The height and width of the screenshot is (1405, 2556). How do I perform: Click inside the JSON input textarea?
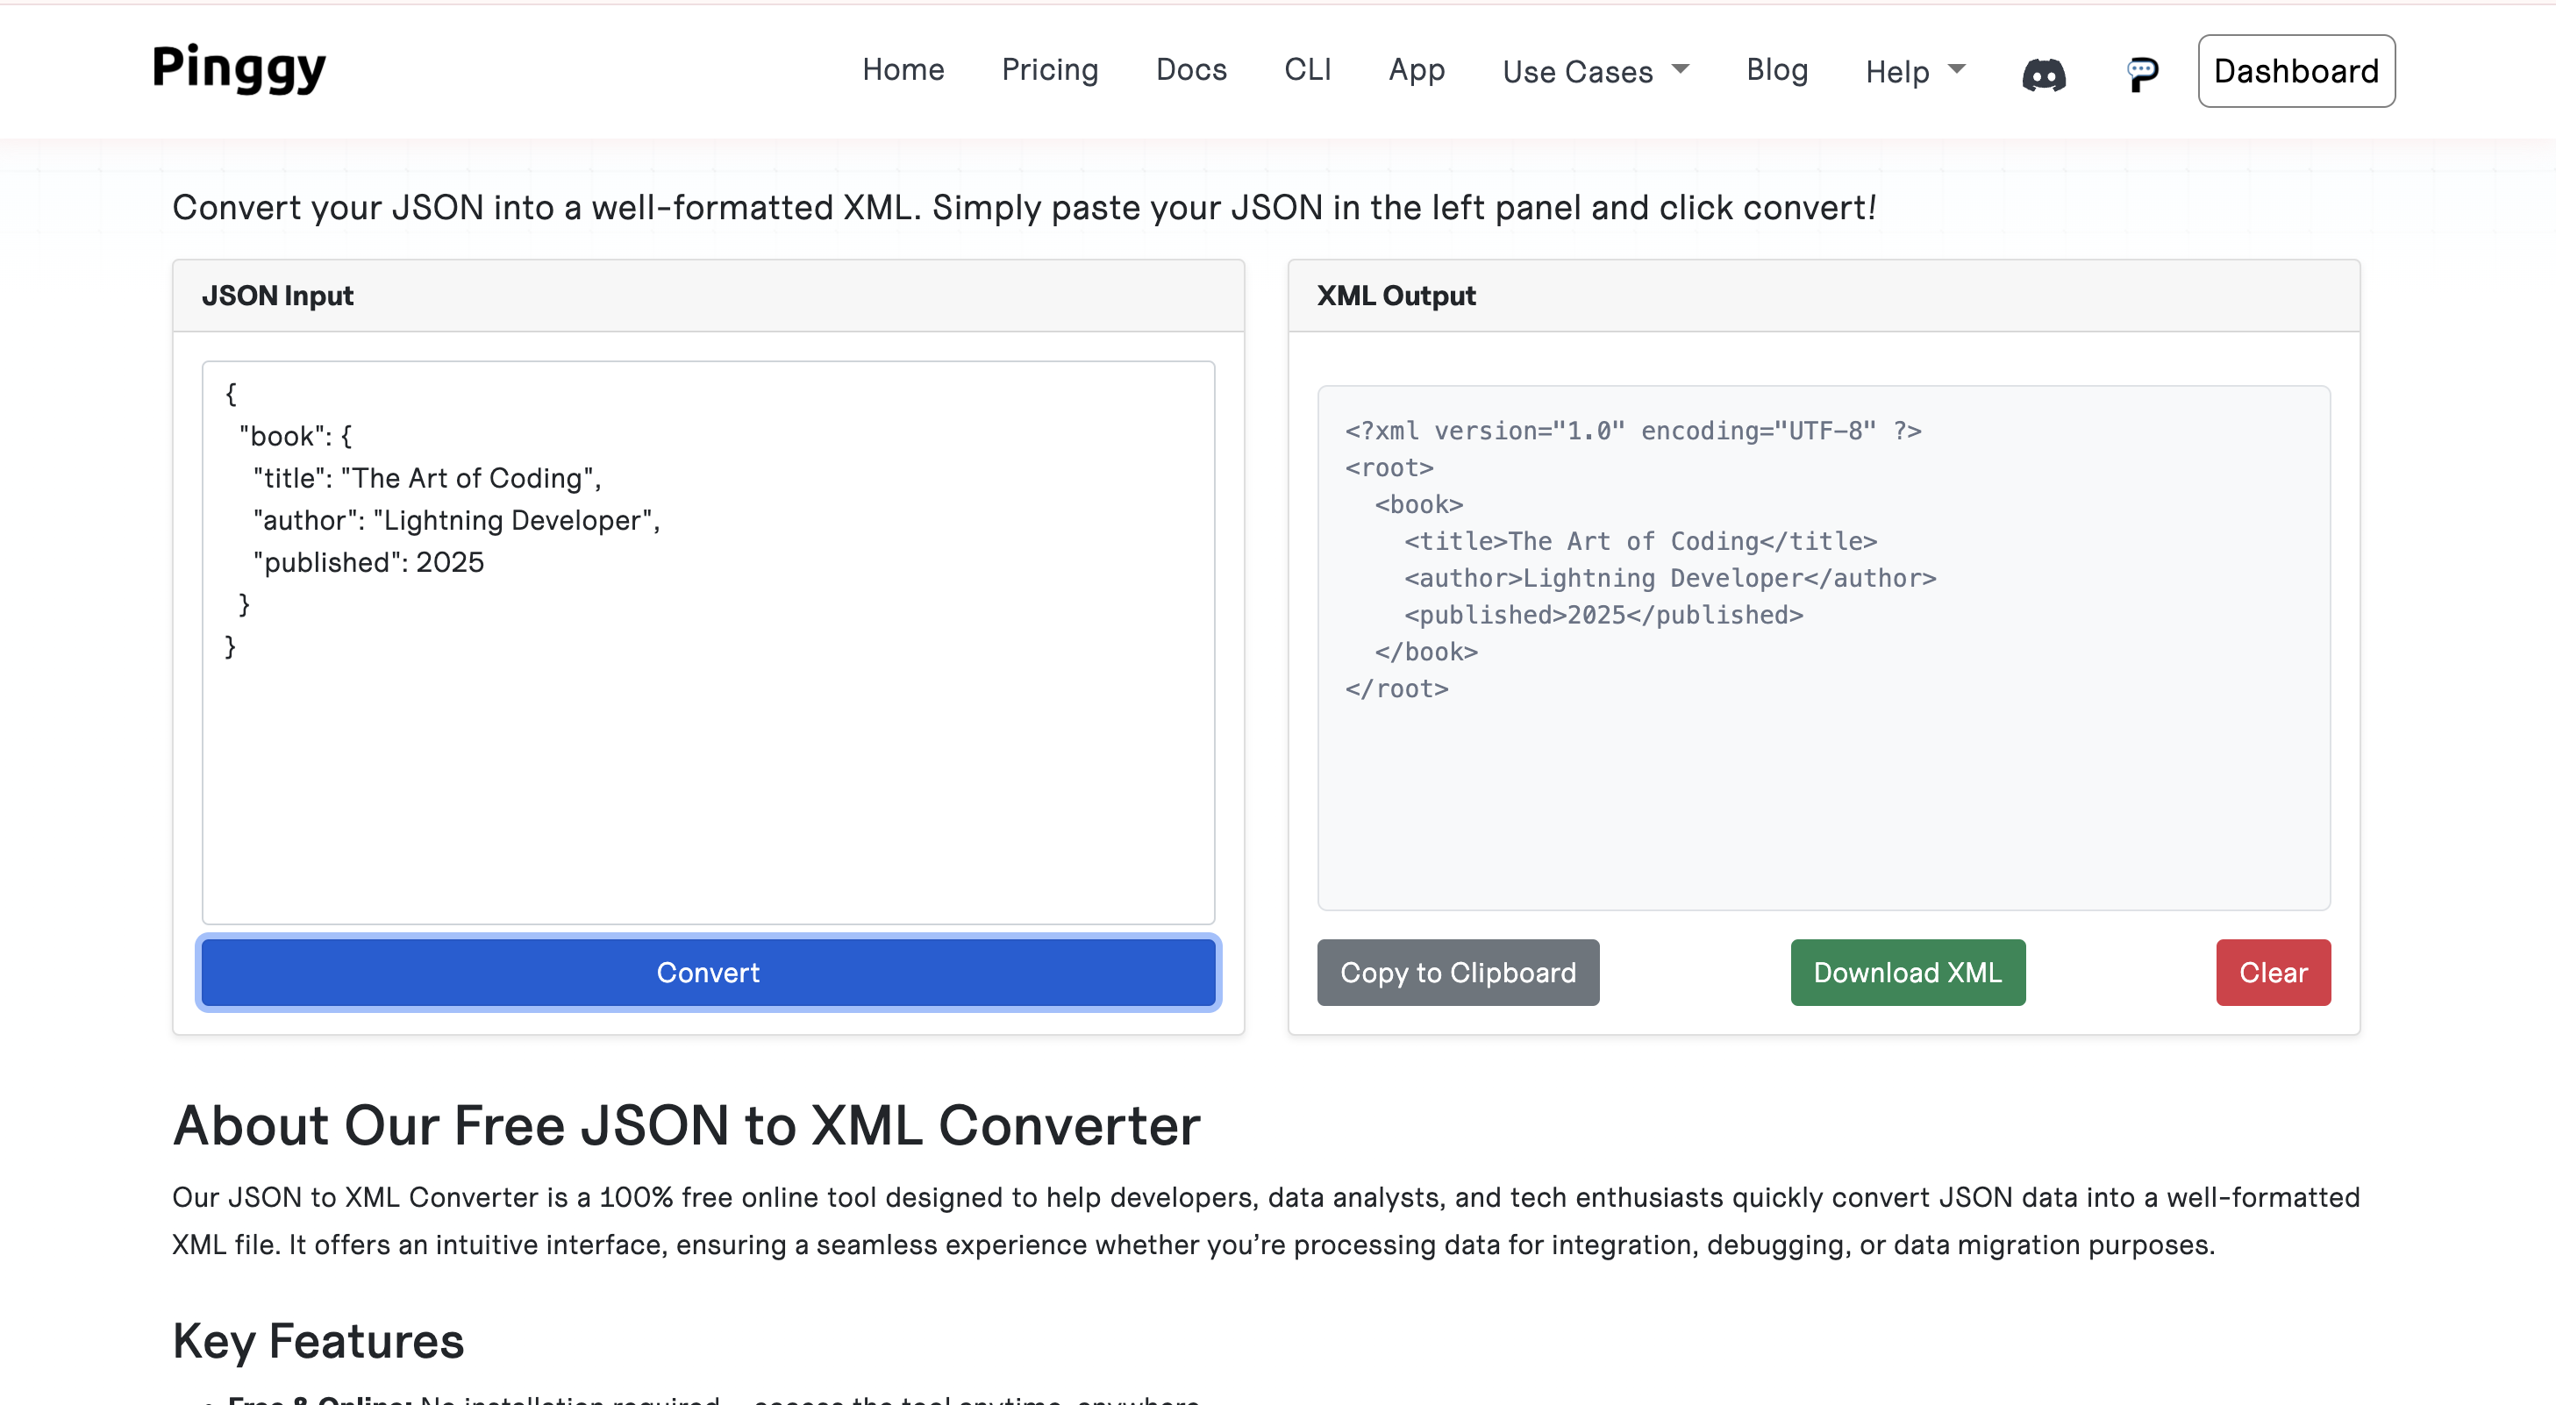click(709, 642)
